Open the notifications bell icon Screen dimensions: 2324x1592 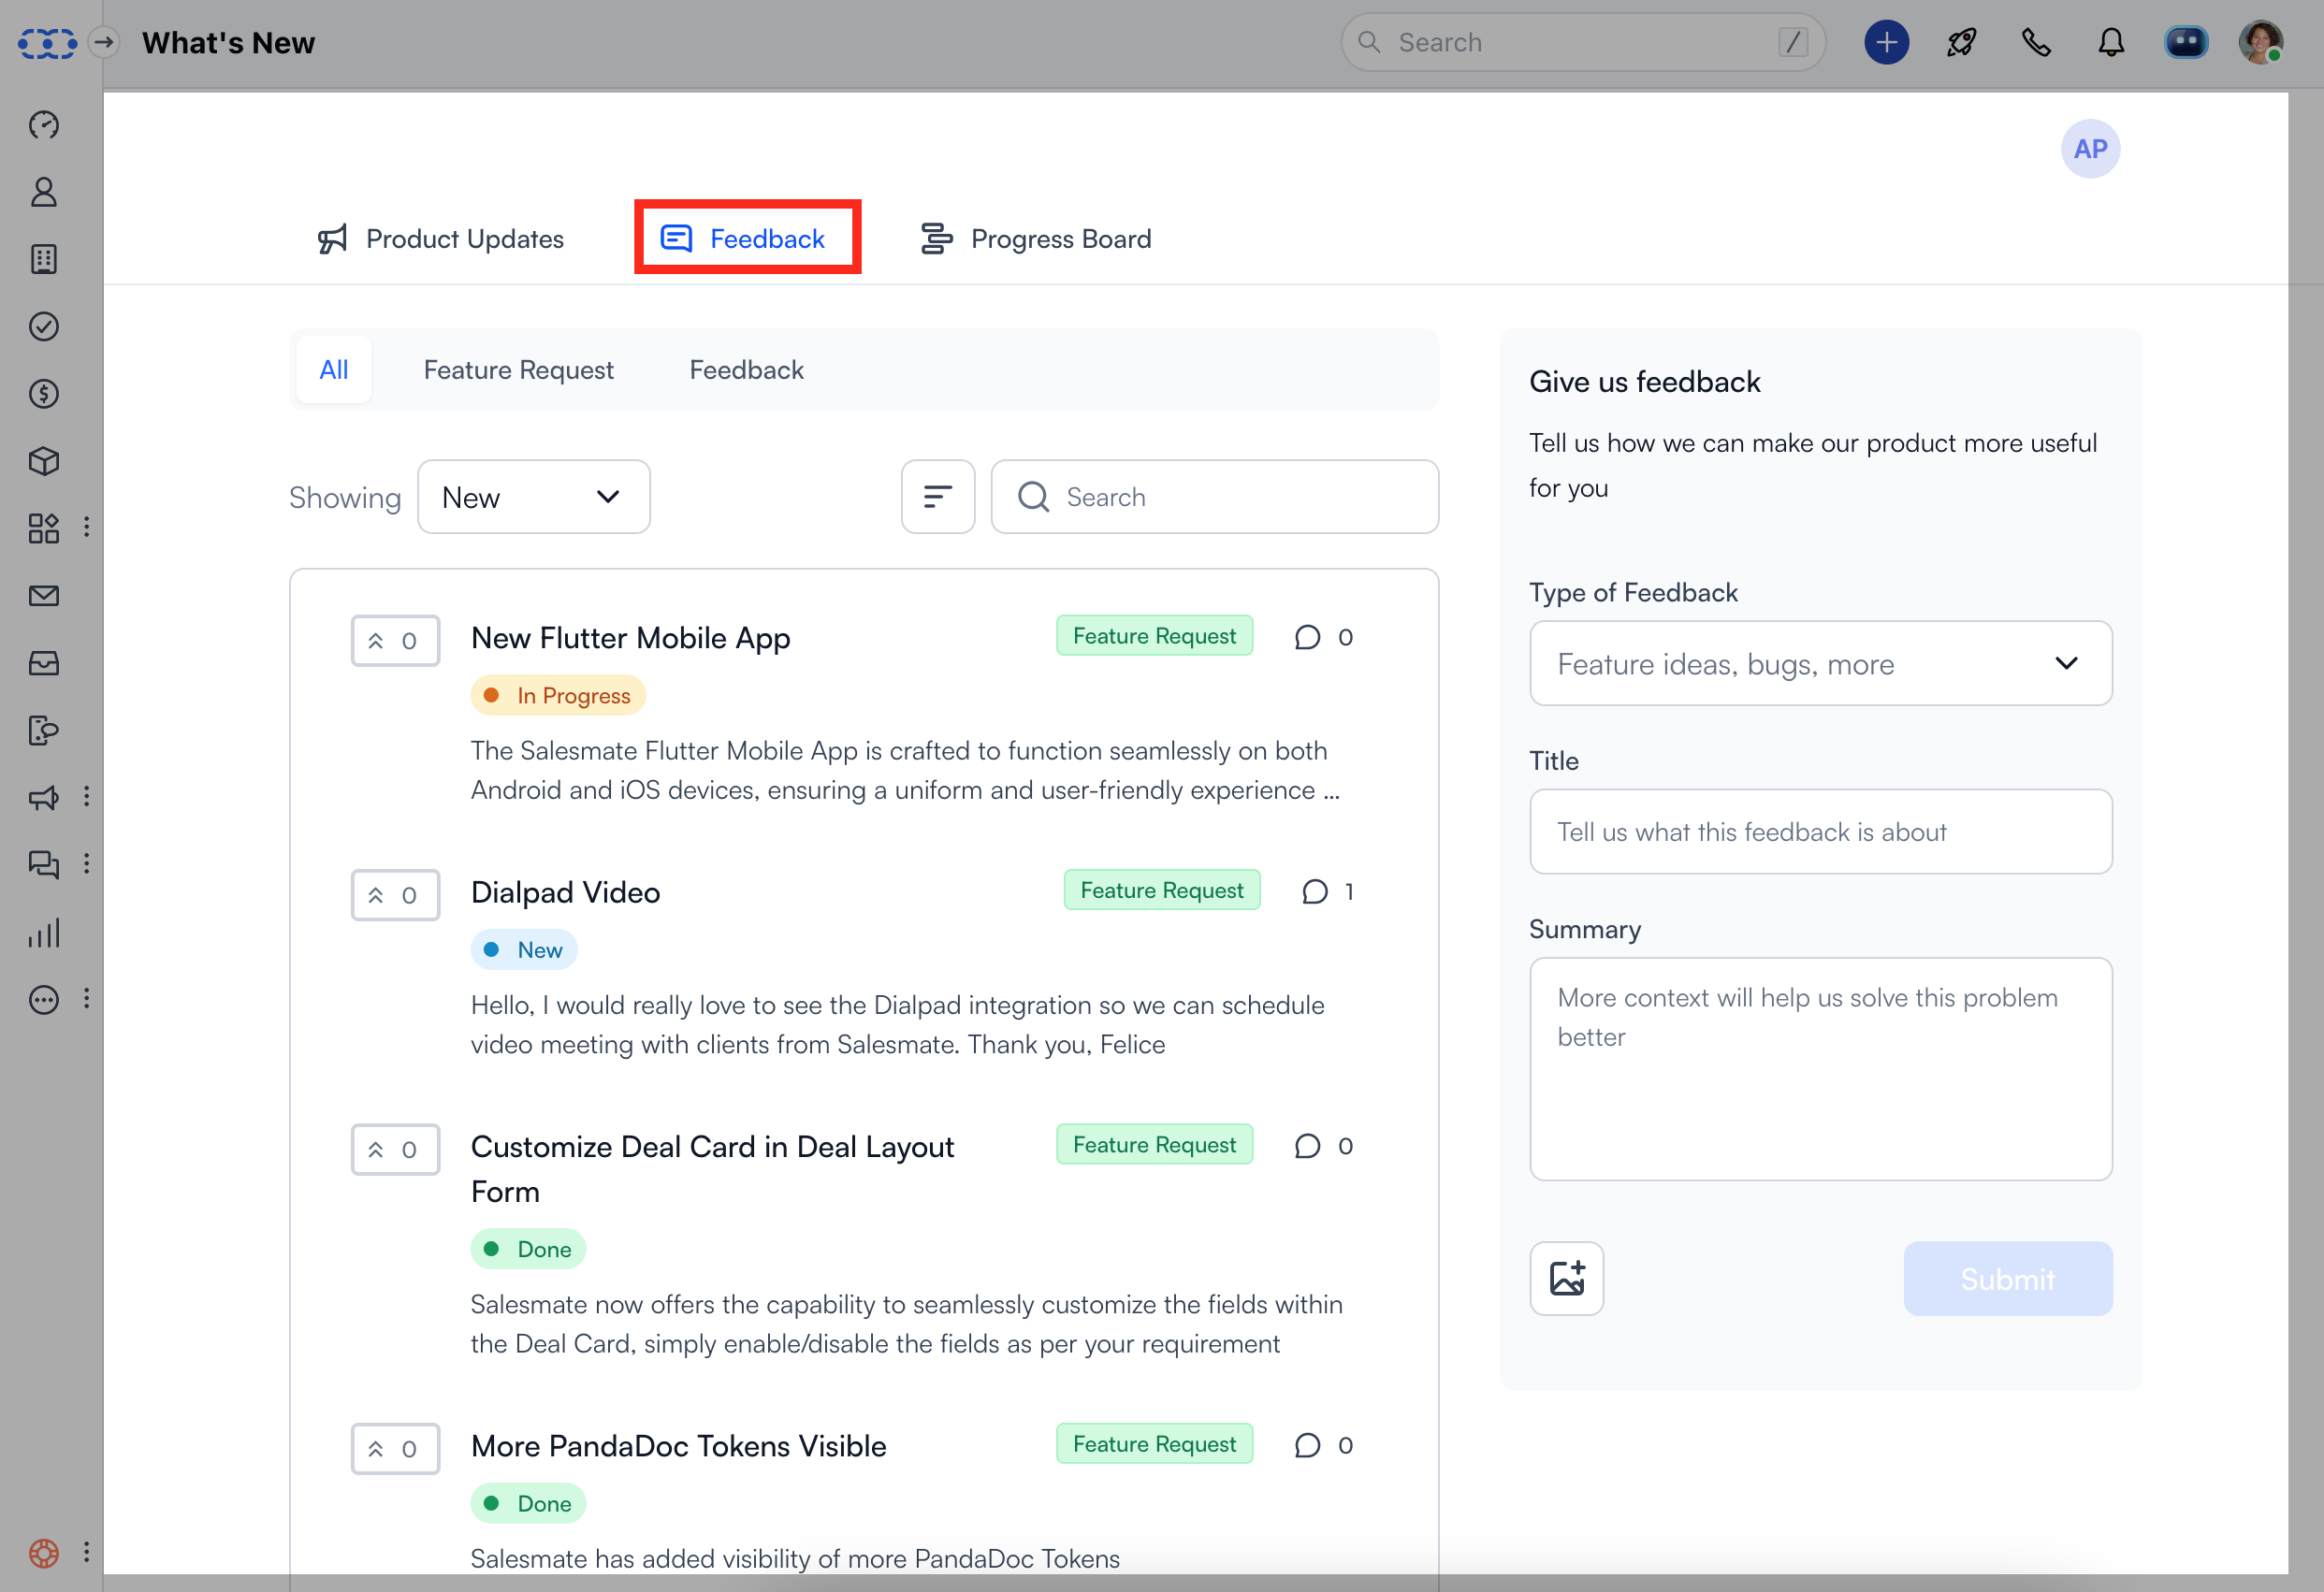click(2111, 42)
